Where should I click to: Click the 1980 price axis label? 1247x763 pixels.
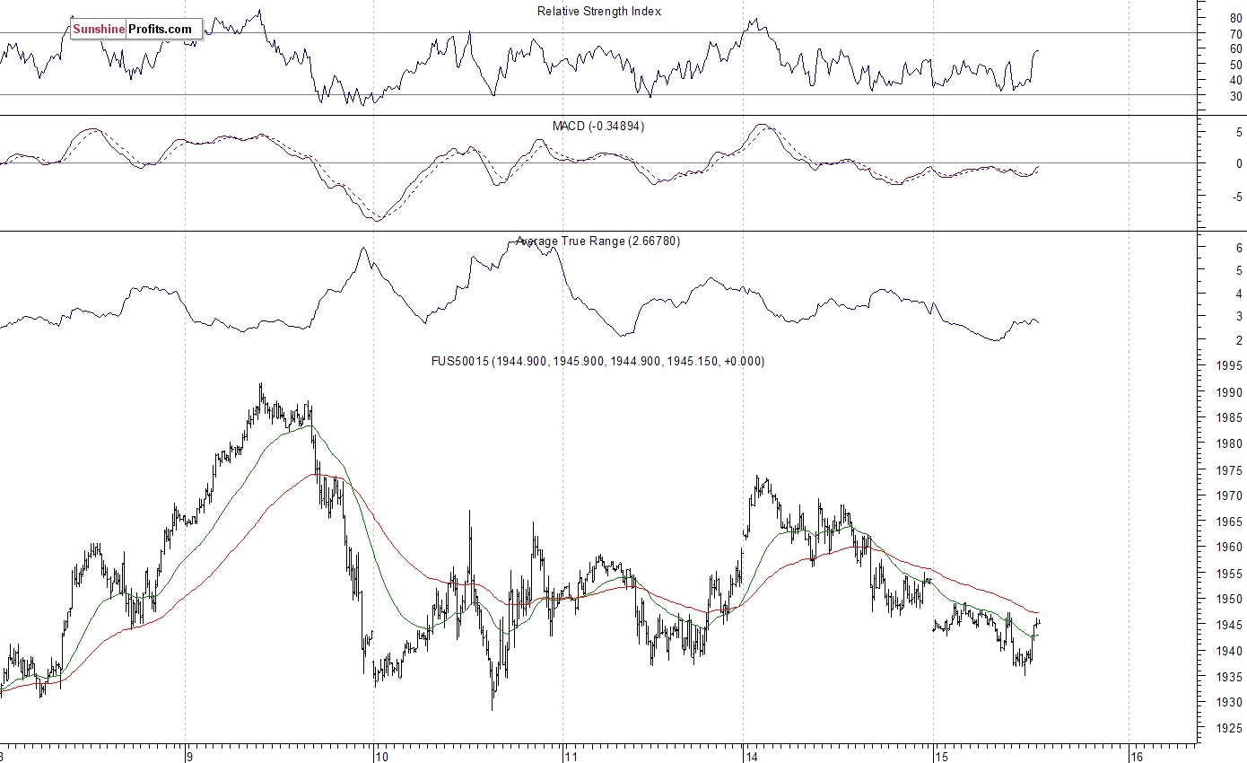pos(1230,444)
